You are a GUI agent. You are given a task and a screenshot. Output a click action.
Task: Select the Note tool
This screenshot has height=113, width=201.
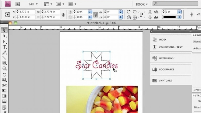coord(4,107)
